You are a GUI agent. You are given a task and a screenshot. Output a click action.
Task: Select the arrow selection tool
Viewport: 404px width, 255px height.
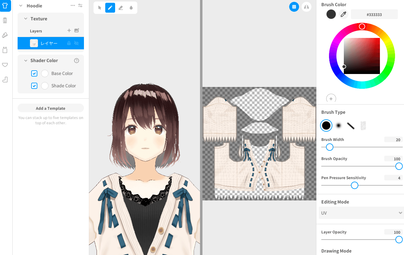point(99,7)
